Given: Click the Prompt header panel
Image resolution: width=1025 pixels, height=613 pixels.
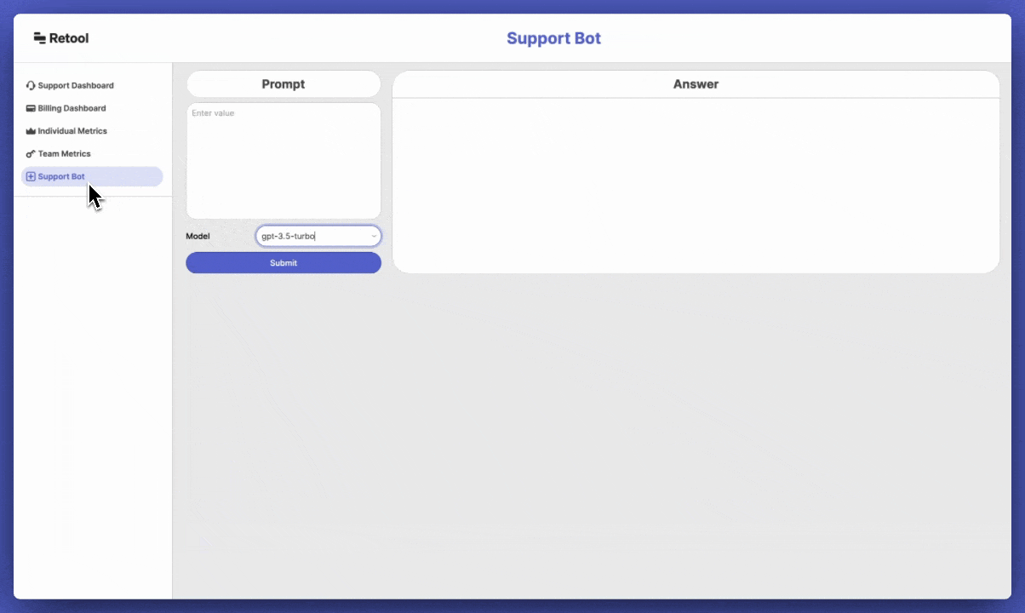Looking at the screenshot, I should click(x=283, y=84).
